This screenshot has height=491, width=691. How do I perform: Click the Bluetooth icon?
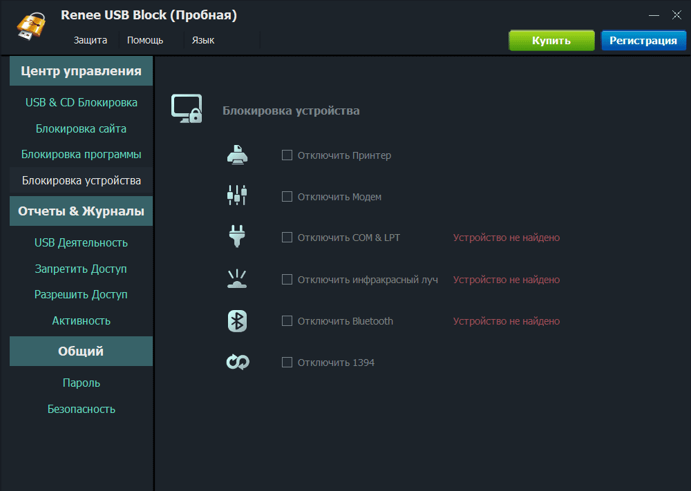[x=237, y=321]
